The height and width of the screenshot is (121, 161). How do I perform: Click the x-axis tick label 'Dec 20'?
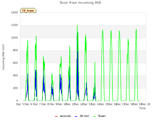[x=146, y=104]
